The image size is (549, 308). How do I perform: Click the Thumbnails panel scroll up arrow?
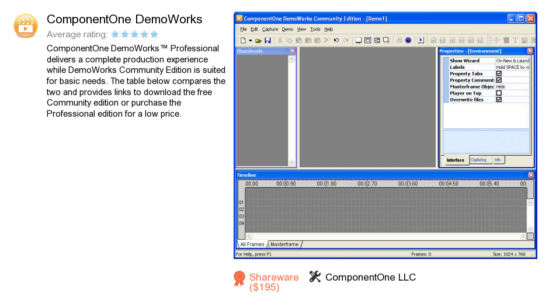pos(291,59)
